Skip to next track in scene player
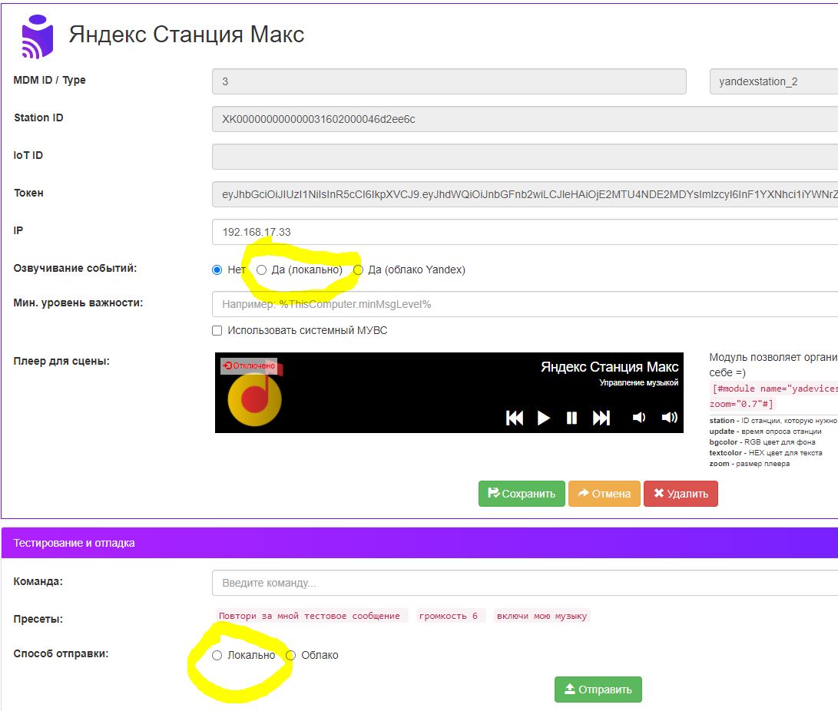 (601, 418)
